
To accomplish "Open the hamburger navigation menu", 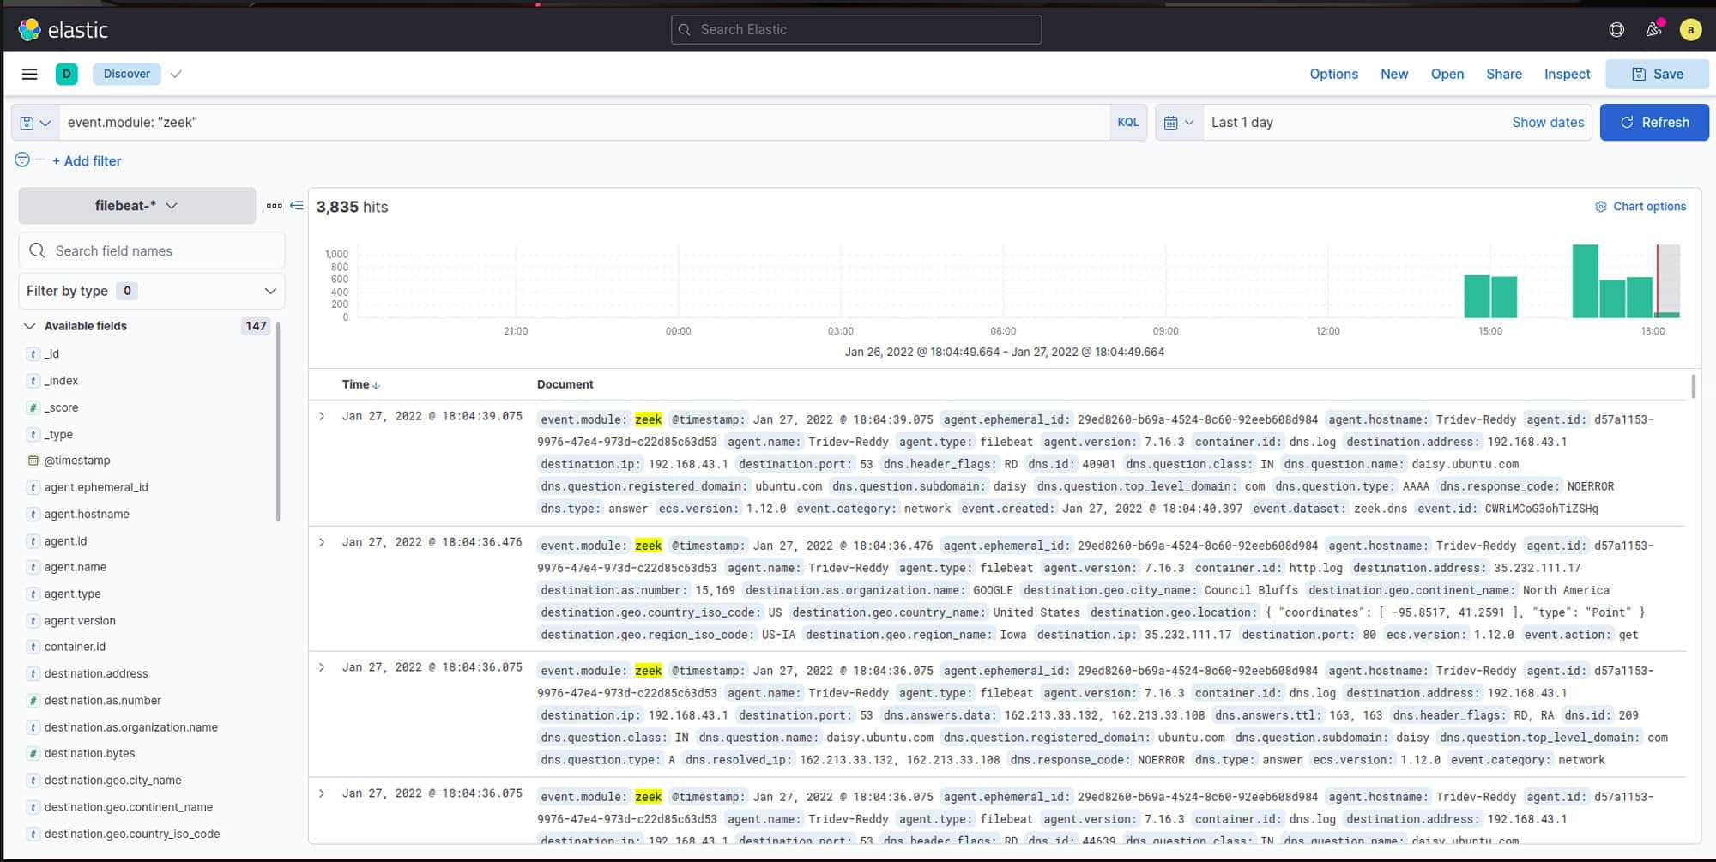I will click(x=29, y=74).
